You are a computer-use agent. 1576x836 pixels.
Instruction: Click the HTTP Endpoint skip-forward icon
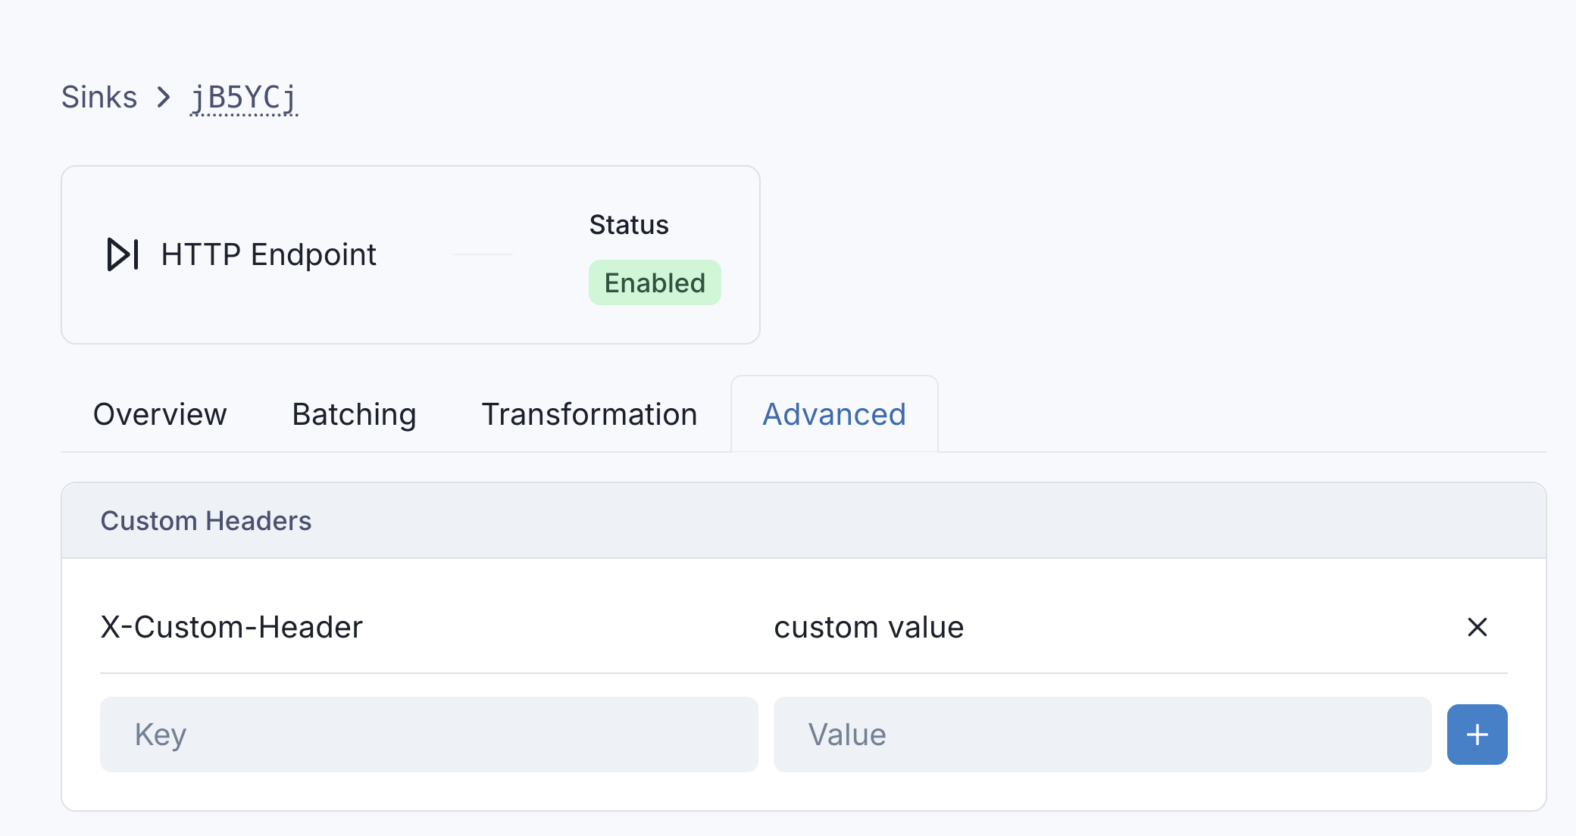123,254
